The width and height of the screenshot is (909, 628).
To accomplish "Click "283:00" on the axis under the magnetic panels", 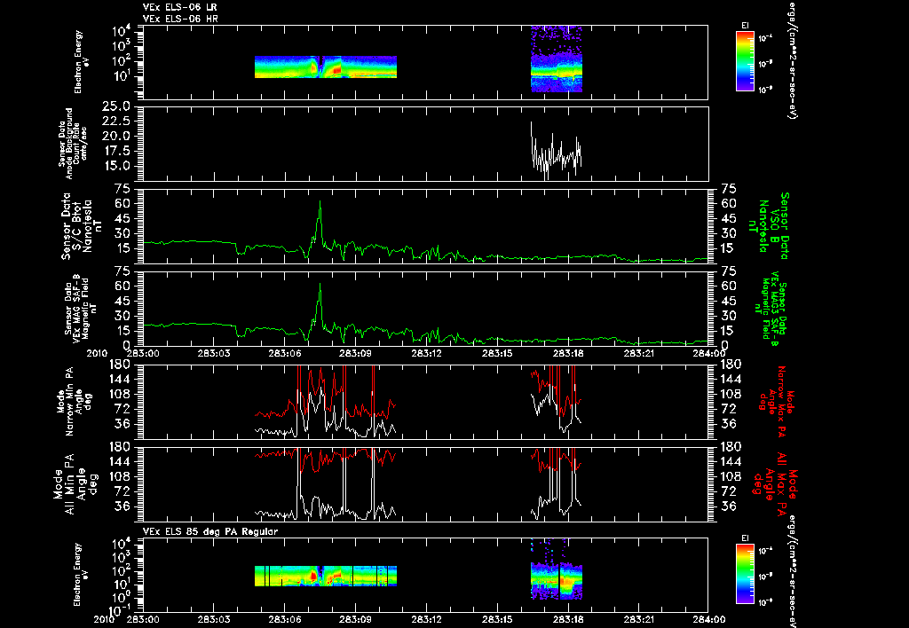I will tap(143, 353).
